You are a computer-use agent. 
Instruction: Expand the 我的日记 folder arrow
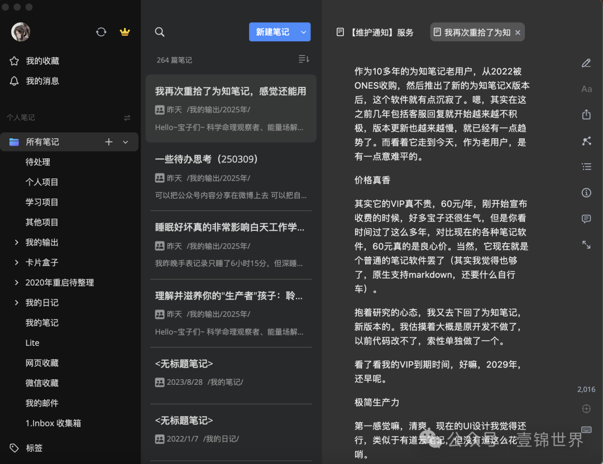tap(16, 302)
